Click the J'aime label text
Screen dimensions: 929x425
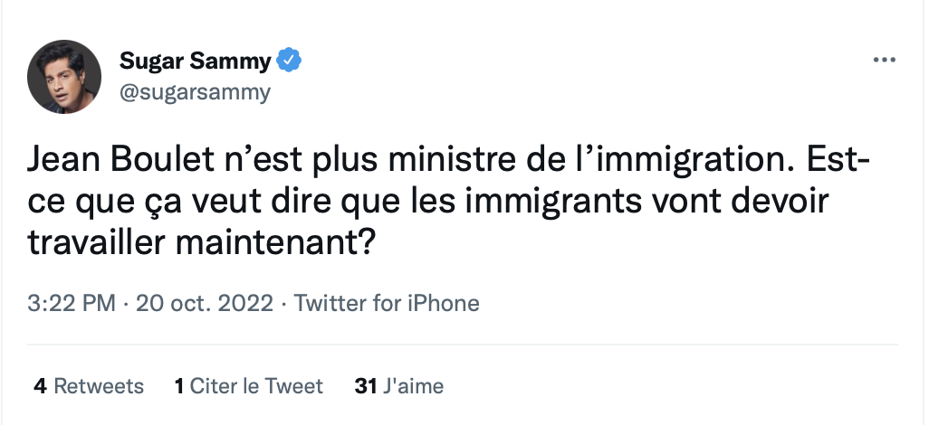click(413, 386)
